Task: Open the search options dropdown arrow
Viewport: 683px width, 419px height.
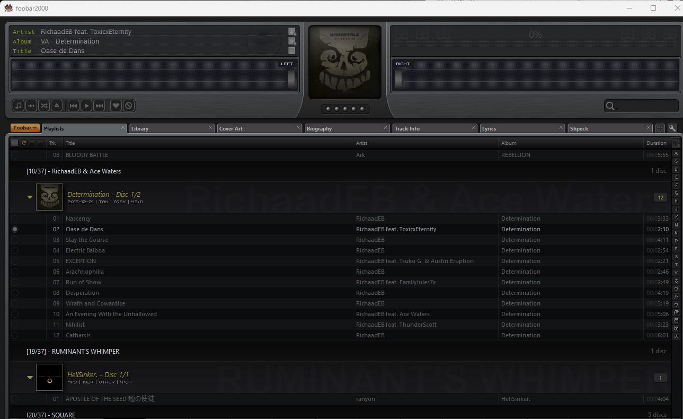Action: [x=617, y=109]
